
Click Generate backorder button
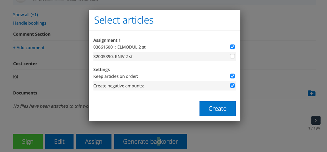pyautogui.click(x=150, y=141)
